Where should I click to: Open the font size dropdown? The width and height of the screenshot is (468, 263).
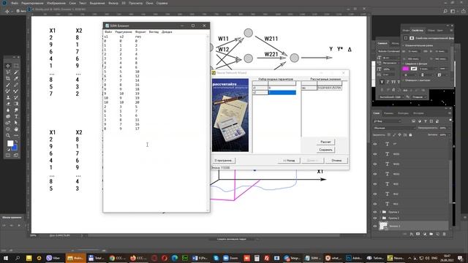point(390,58)
